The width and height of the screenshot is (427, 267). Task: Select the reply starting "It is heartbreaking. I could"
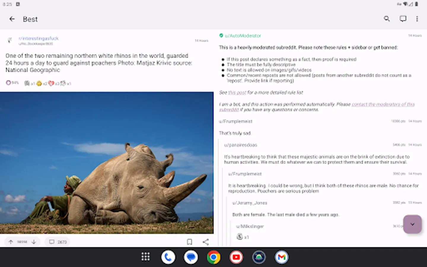[323, 188]
